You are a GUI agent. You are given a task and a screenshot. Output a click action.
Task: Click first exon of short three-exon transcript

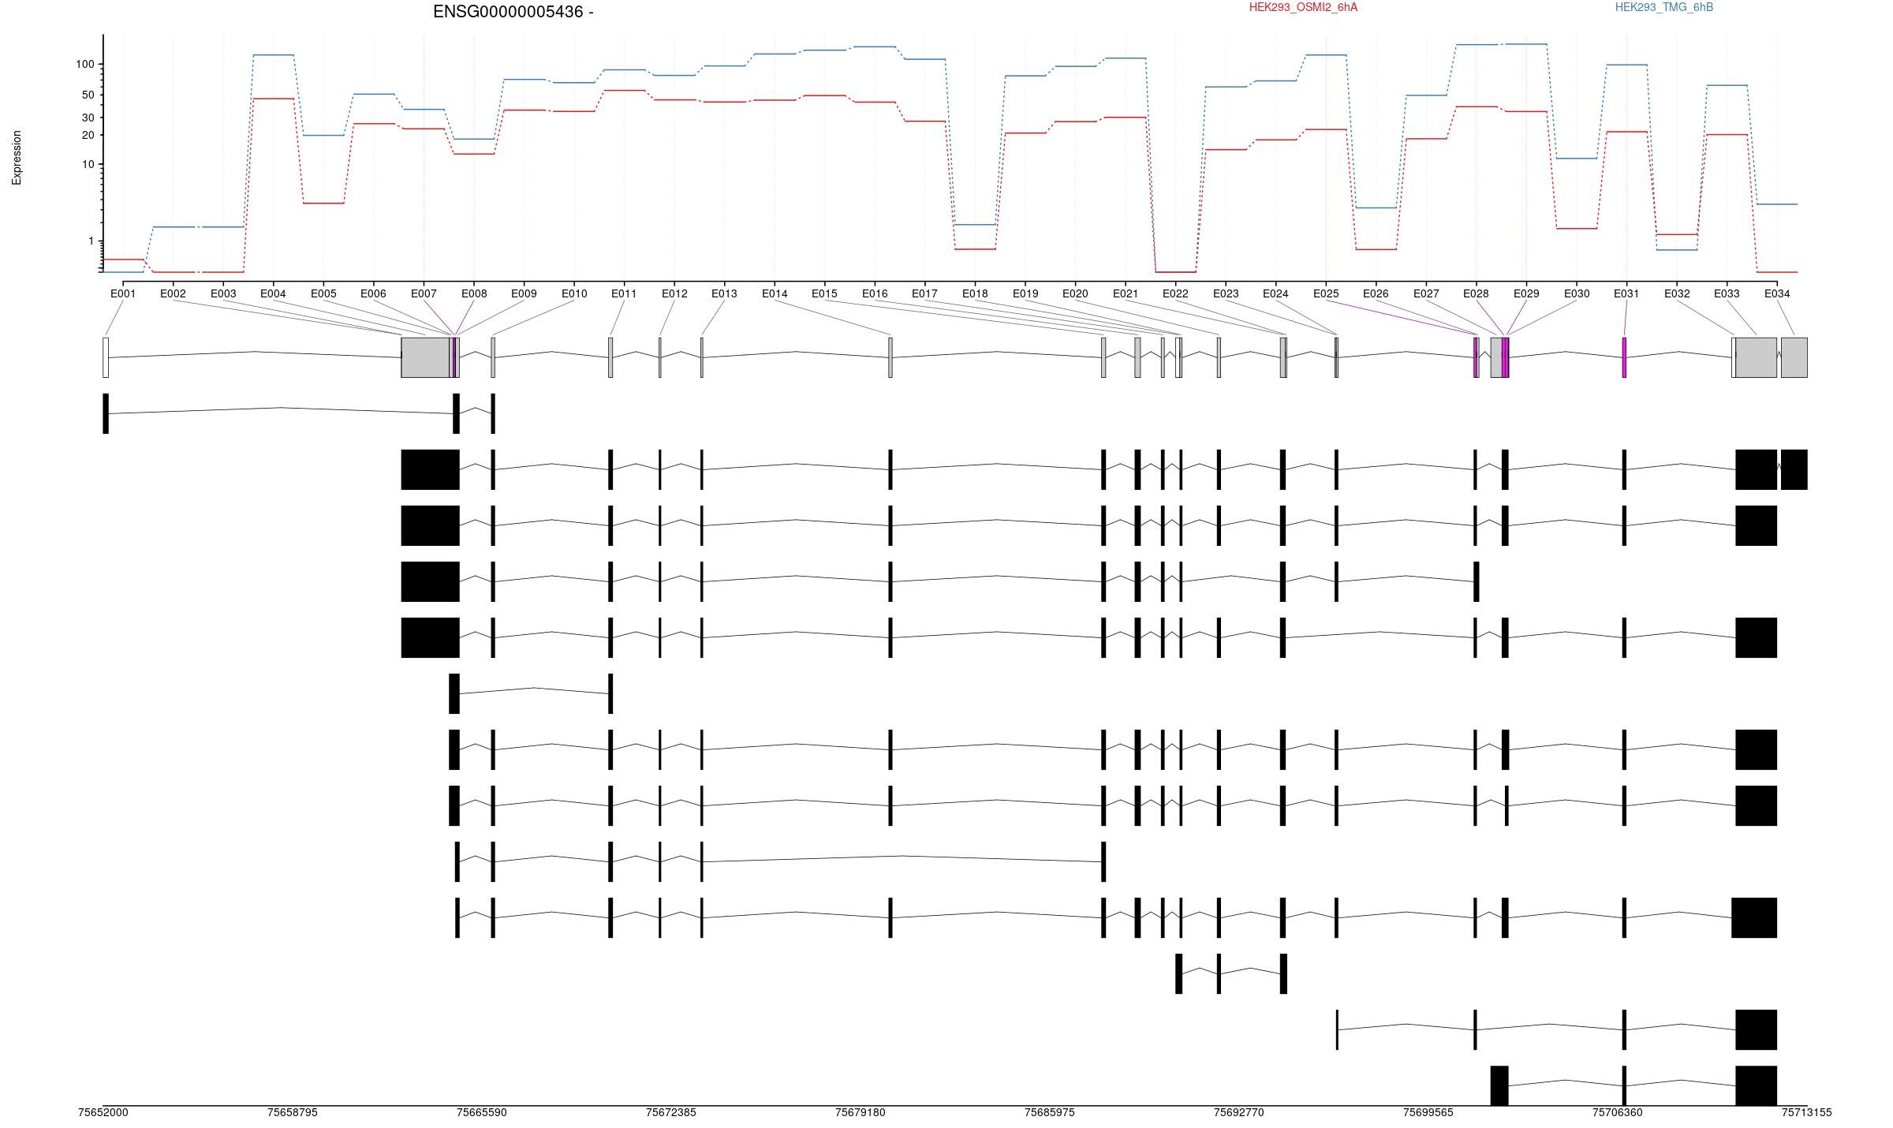coord(1179,973)
